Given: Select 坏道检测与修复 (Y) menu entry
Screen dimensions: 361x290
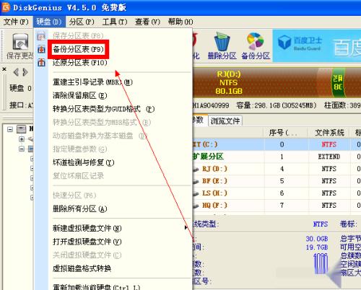Looking at the screenshot, I should pos(84,163).
